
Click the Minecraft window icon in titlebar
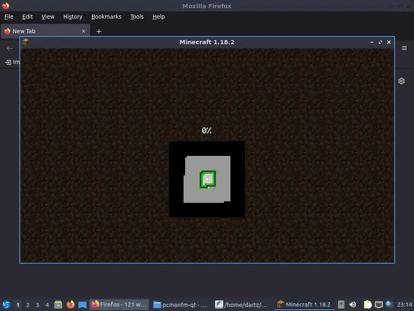pos(25,42)
